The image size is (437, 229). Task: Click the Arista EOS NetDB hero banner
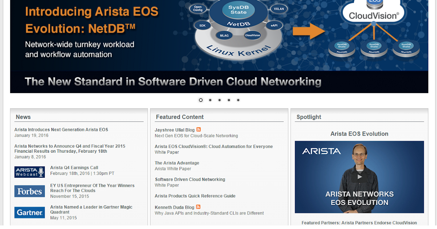point(219,47)
